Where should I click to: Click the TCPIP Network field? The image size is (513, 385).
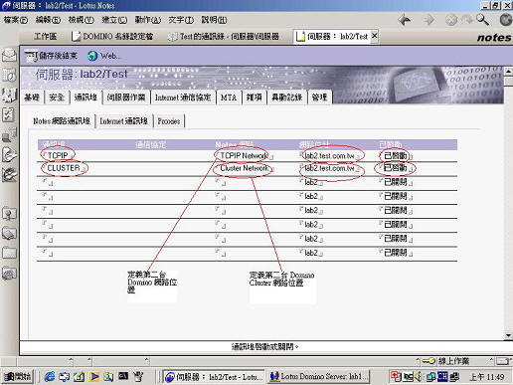tap(244, 155)
